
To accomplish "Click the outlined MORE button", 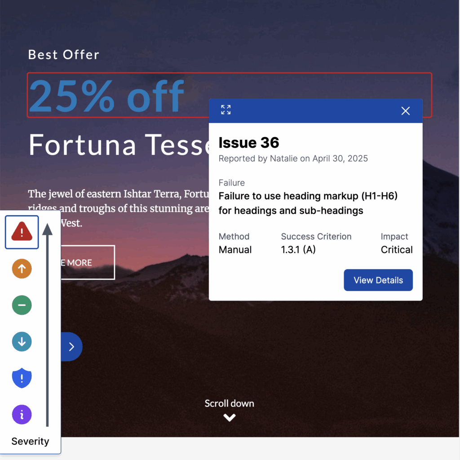I will tap(88, 262).
